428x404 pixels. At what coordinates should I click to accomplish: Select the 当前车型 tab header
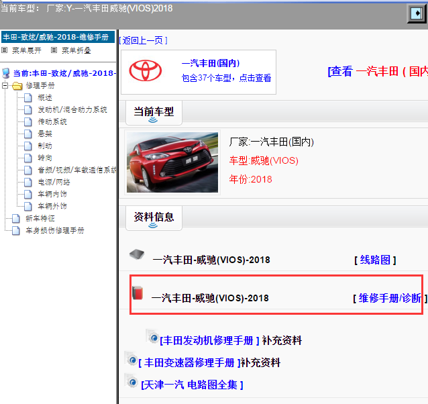(x=154, y=113)
